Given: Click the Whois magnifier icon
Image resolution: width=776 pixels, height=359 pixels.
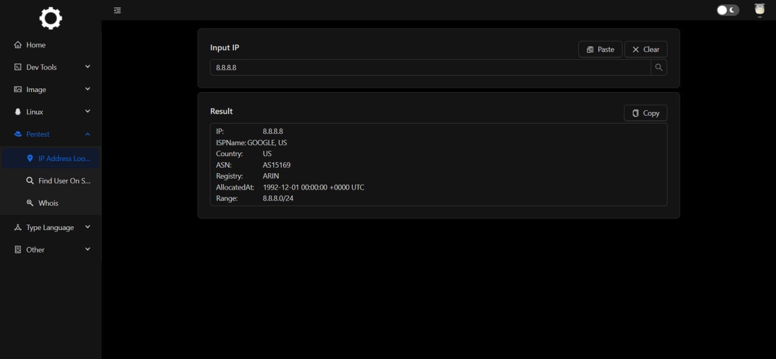Looking at the screenshot, I should pos(30,203).
